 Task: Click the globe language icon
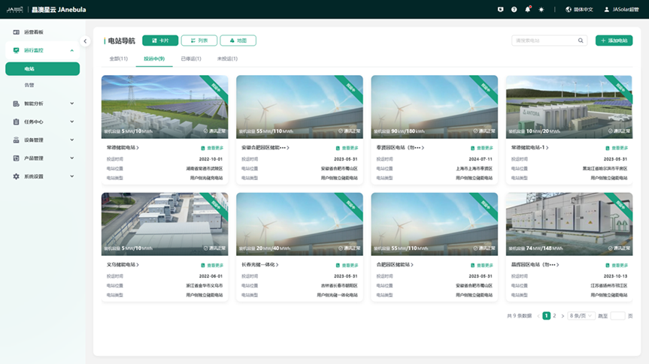coord(569,10)
